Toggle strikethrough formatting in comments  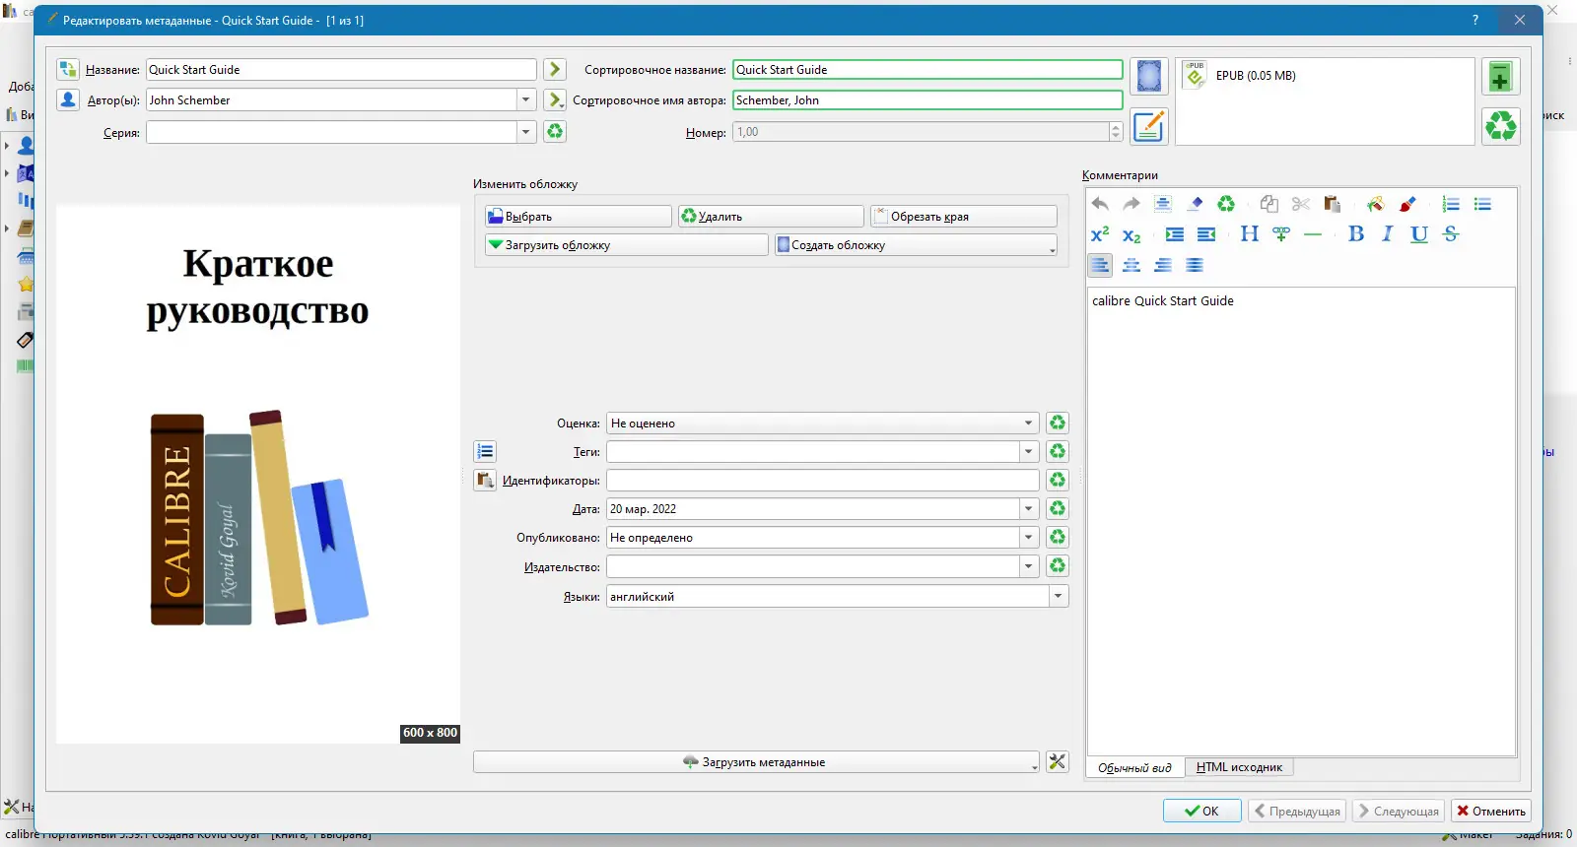pos(1451,234)
